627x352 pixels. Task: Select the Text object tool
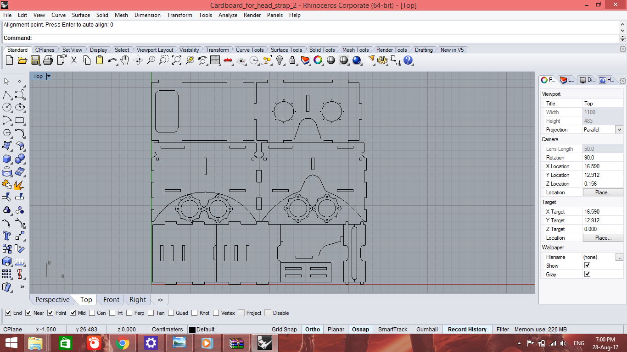click(x=7, y=236)
